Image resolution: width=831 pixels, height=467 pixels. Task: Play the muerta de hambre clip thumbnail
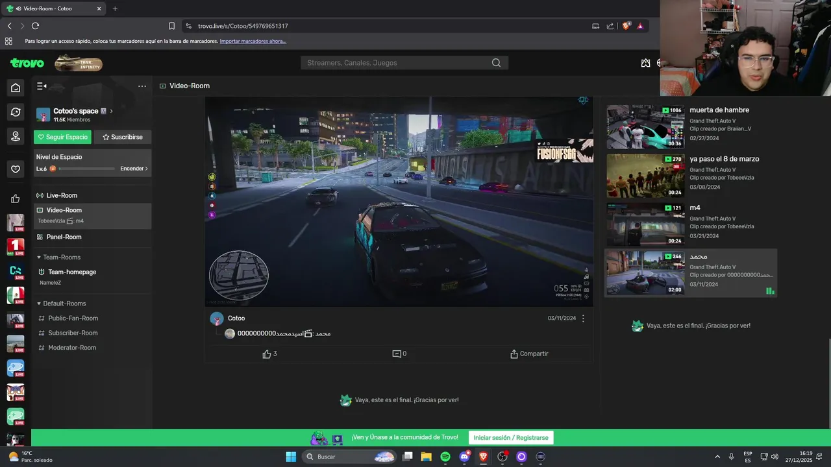click(x=645, y=126)
